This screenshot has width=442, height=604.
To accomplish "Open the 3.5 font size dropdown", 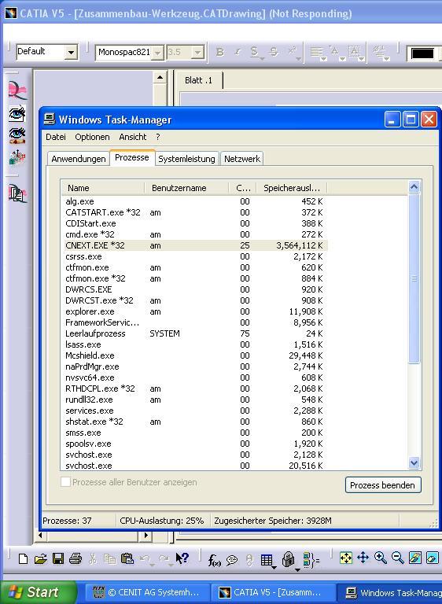I will pyautogui.click(x=197, y=53).
